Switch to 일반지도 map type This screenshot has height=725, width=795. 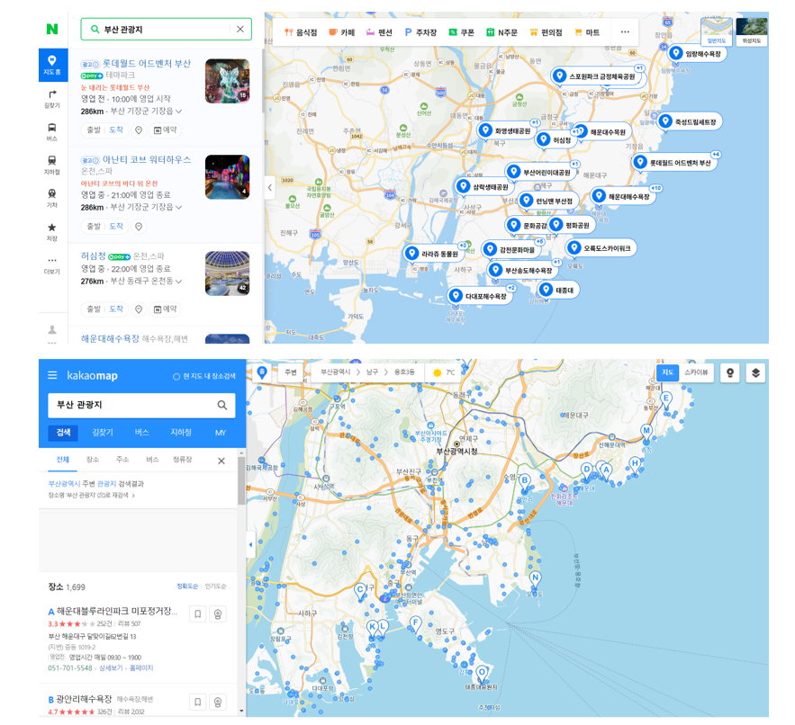716,31
